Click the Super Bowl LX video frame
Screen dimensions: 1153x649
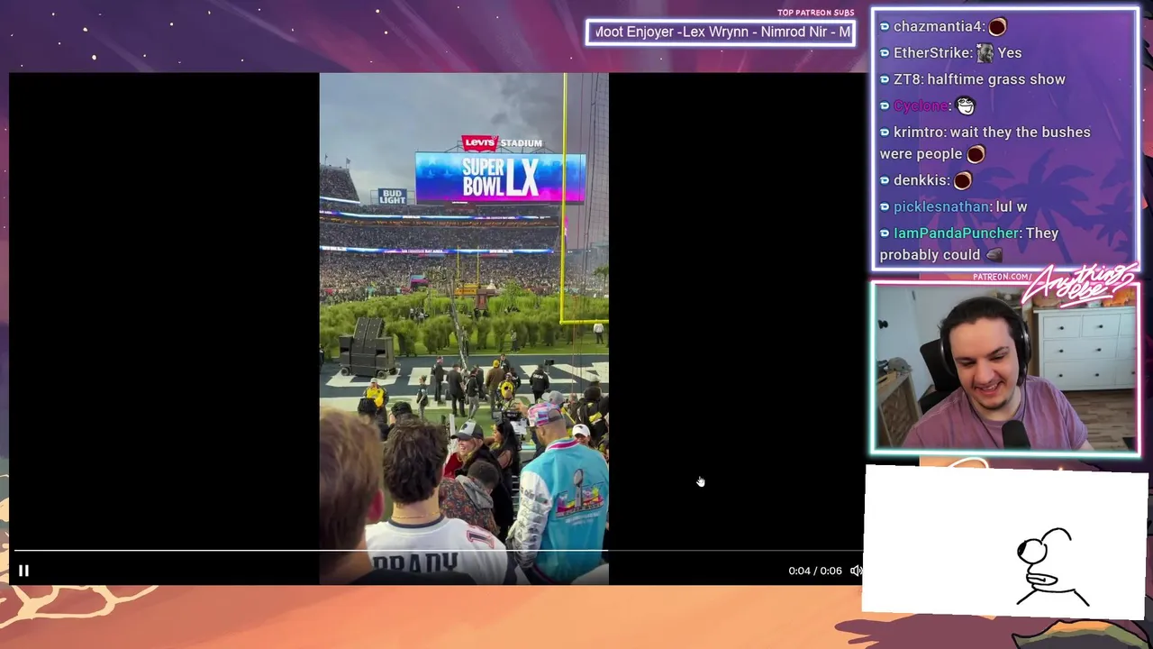click(464, 328)
